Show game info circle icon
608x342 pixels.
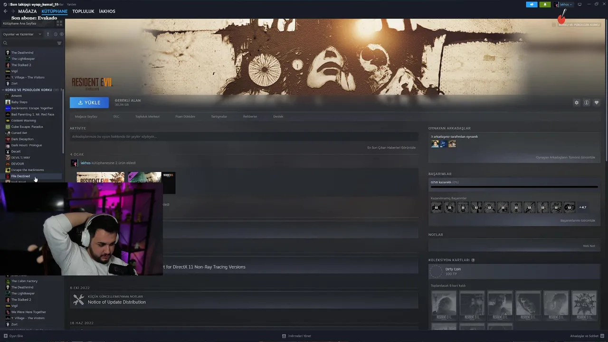pyautogui.click(x=587, y=103)
